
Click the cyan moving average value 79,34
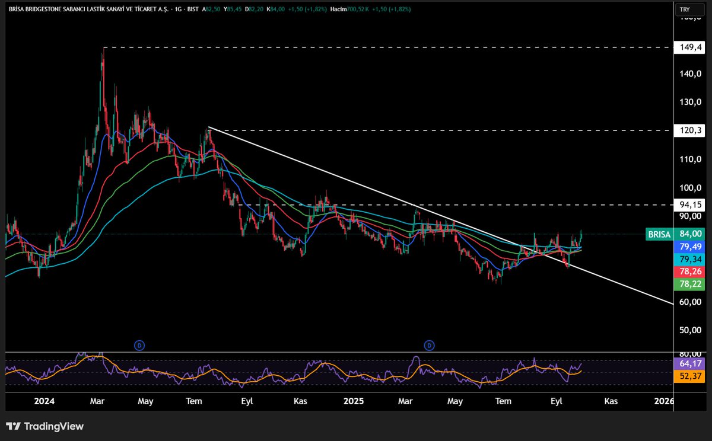pos(691,259)
